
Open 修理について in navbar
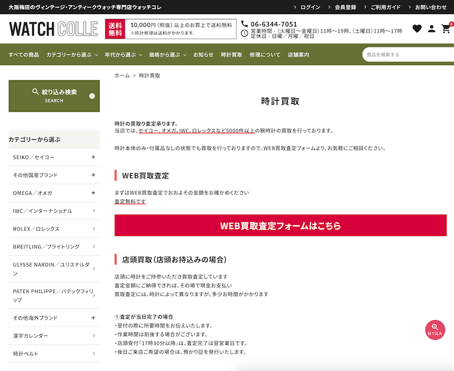(x=265, y=55)
